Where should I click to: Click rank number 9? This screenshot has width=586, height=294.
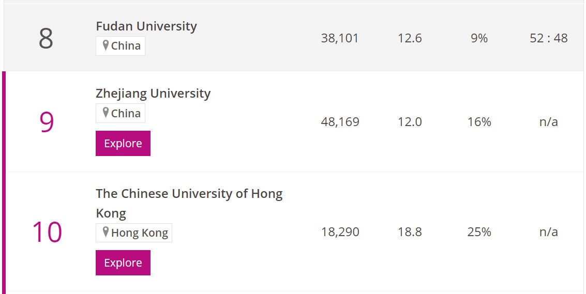(47, 122)
